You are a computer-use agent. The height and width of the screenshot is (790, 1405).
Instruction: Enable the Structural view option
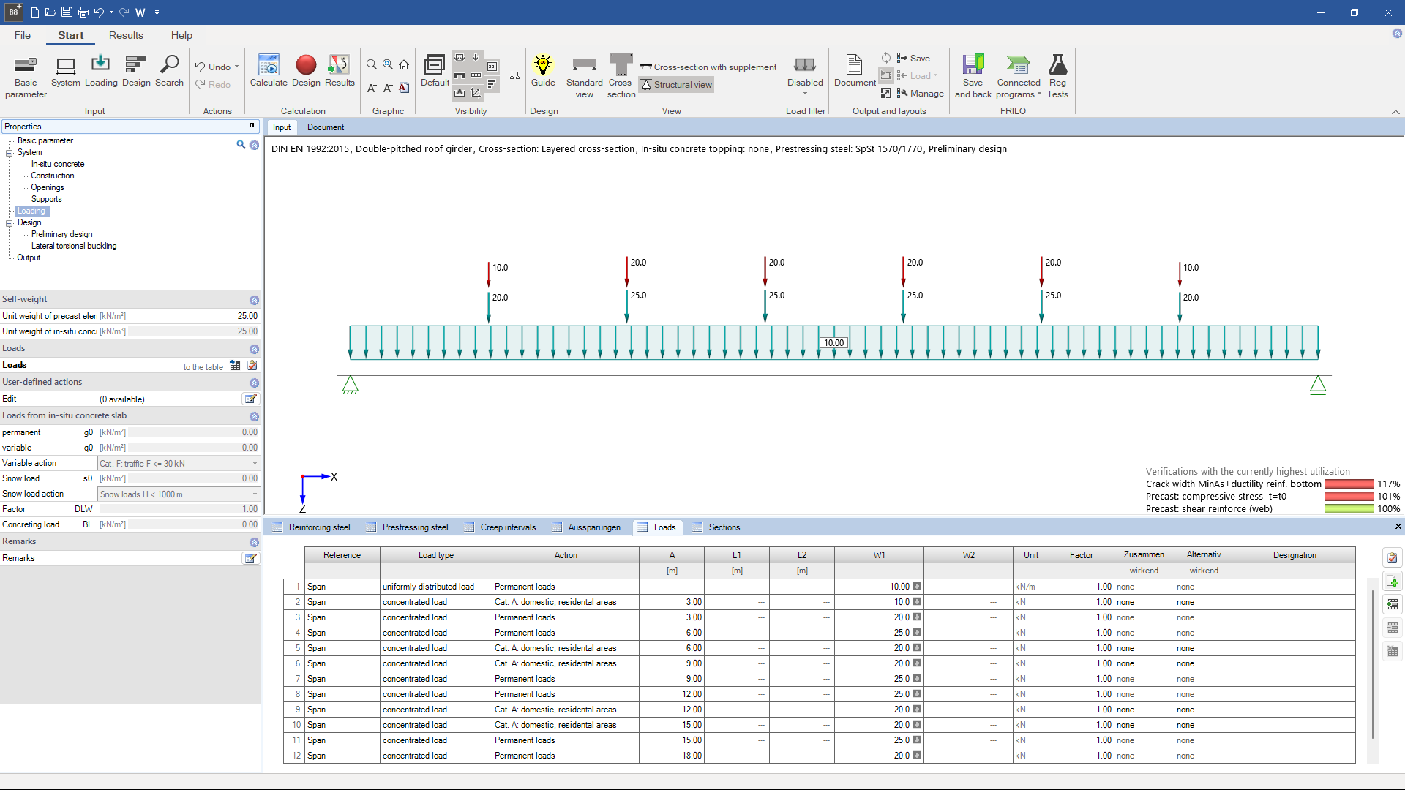coord(675,84)
